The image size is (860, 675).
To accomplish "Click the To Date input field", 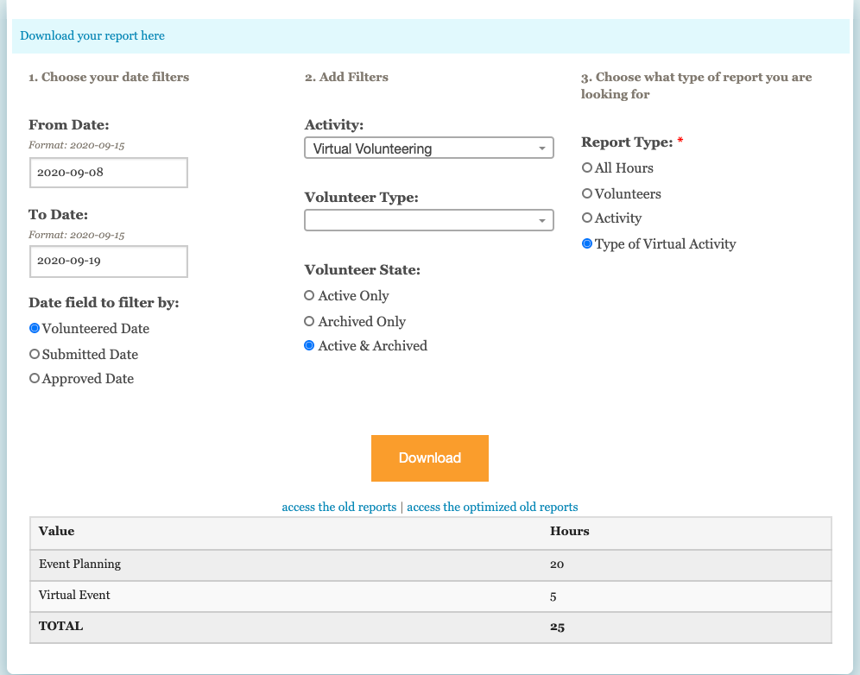I will pos(108,261).
